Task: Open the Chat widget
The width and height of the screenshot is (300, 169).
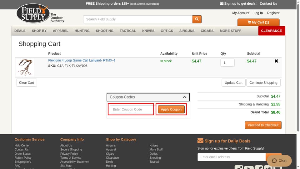Action: 279,161
